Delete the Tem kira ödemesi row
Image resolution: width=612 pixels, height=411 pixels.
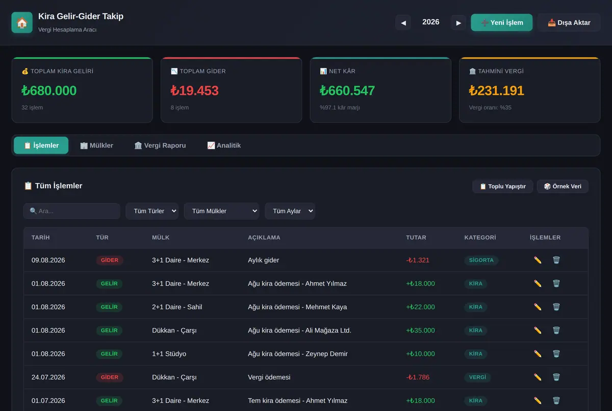(556, 401)
